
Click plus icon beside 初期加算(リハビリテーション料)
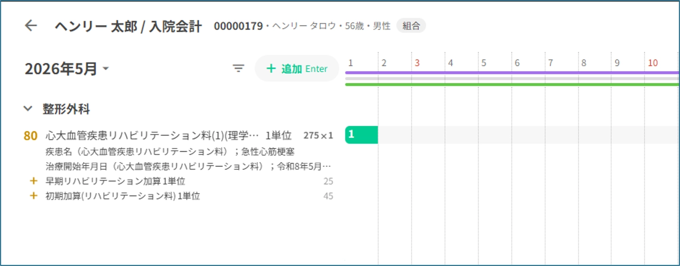(33, 196)
